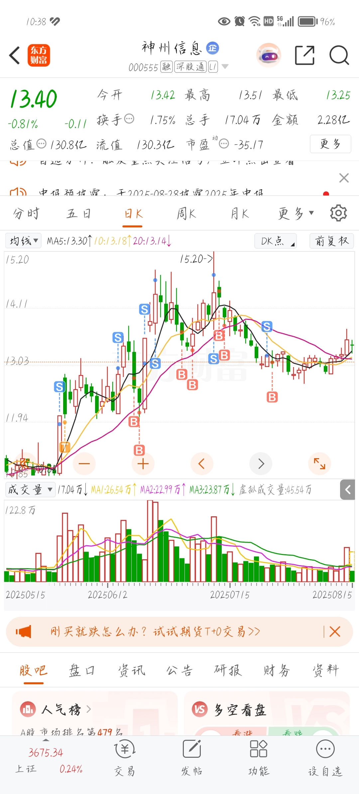Open the VS 多空看盘 icon
The height and width of the screenshot is (794, 359).
(200, 710)
